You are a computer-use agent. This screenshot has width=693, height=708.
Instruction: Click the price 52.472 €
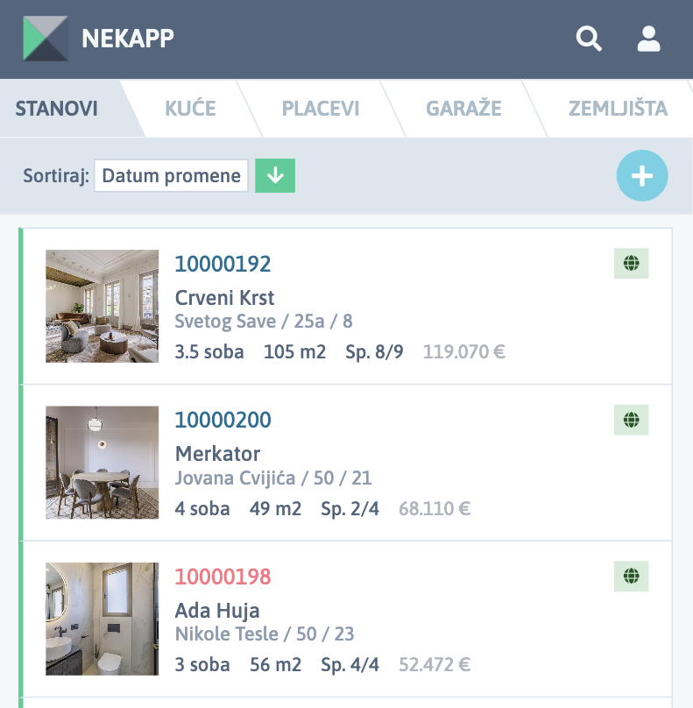(435, 665)
